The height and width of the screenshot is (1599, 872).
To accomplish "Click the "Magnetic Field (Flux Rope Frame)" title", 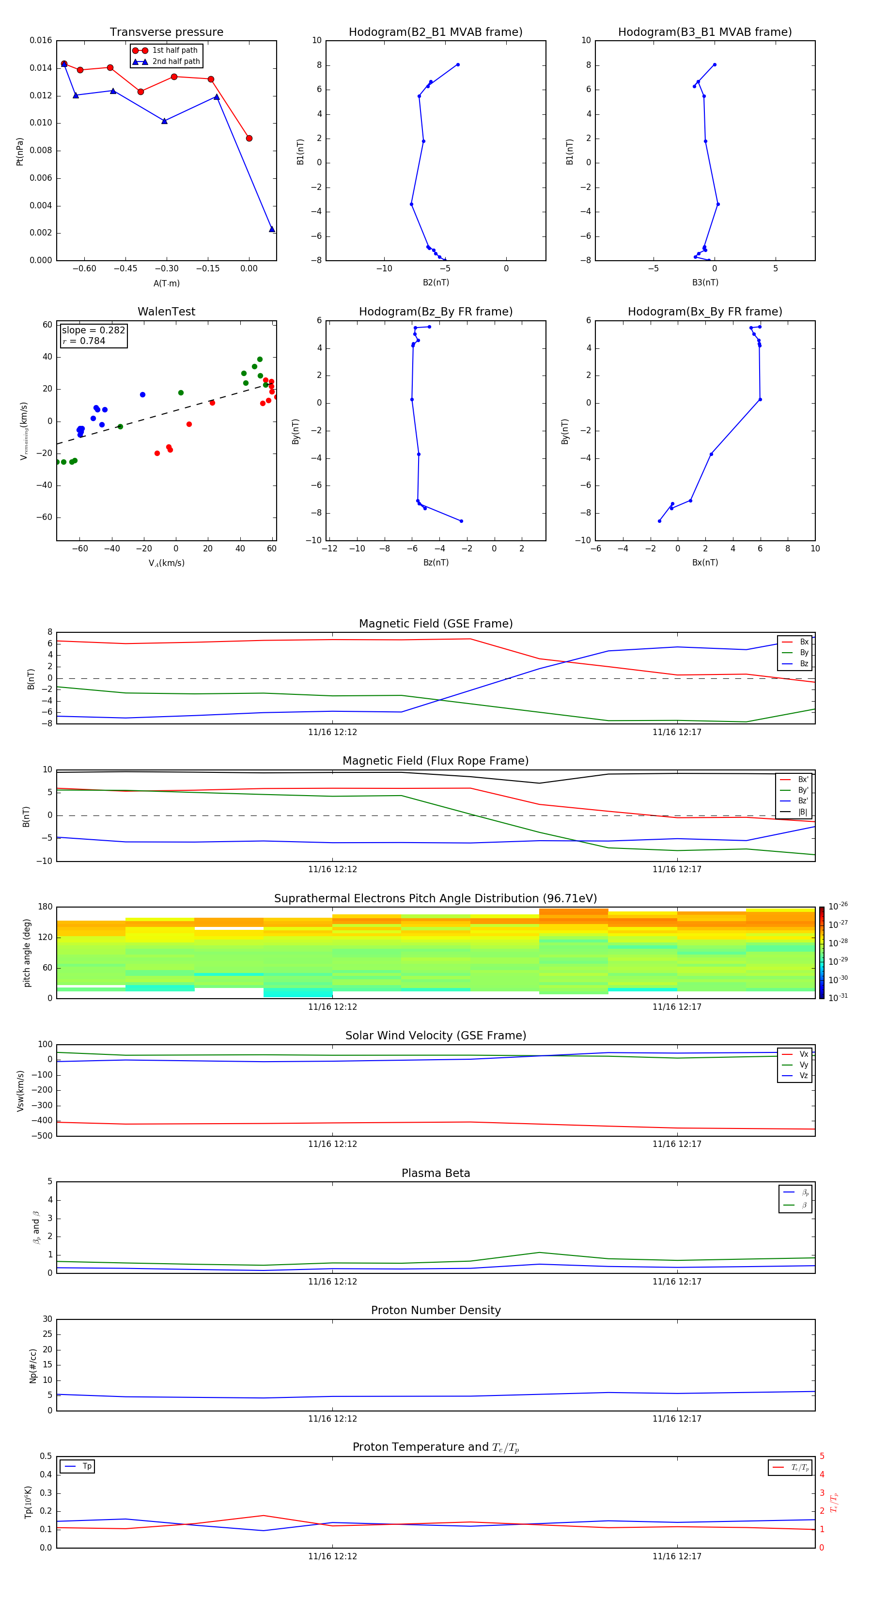I will pos(436,761).
